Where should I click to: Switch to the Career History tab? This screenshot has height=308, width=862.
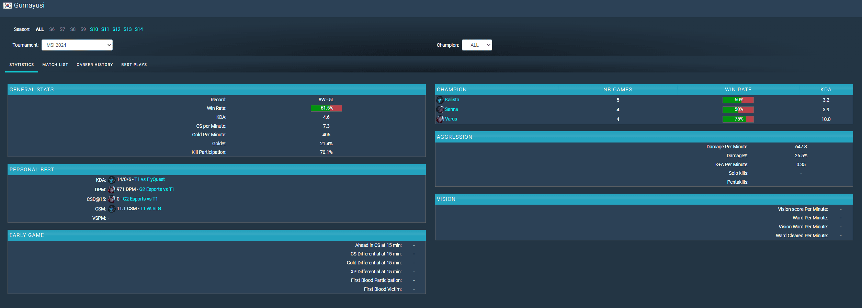click(95, 65)
